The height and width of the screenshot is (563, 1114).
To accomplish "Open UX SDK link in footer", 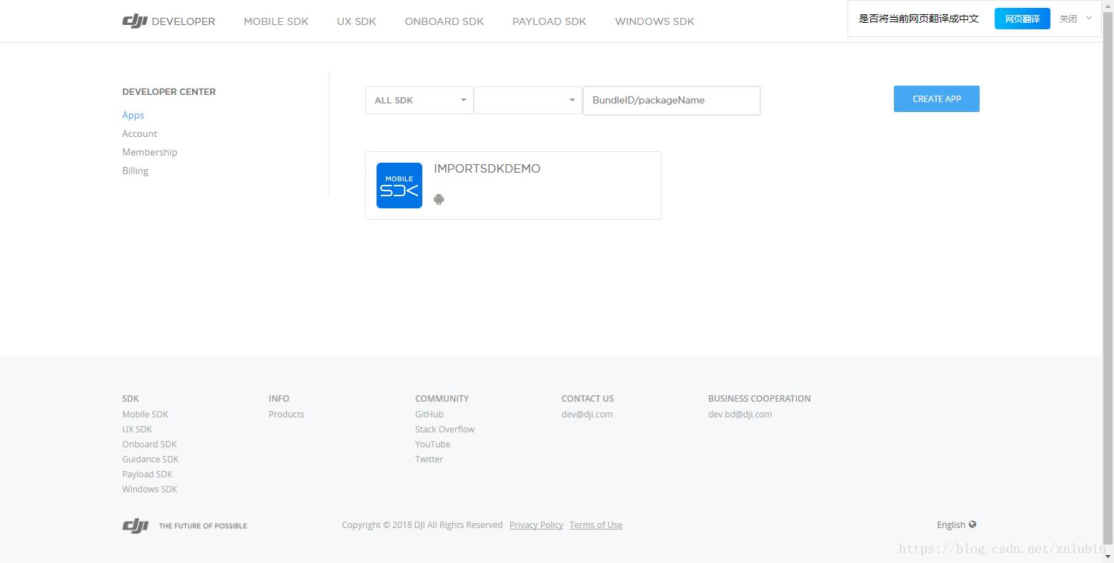I will tap(137, 429).
